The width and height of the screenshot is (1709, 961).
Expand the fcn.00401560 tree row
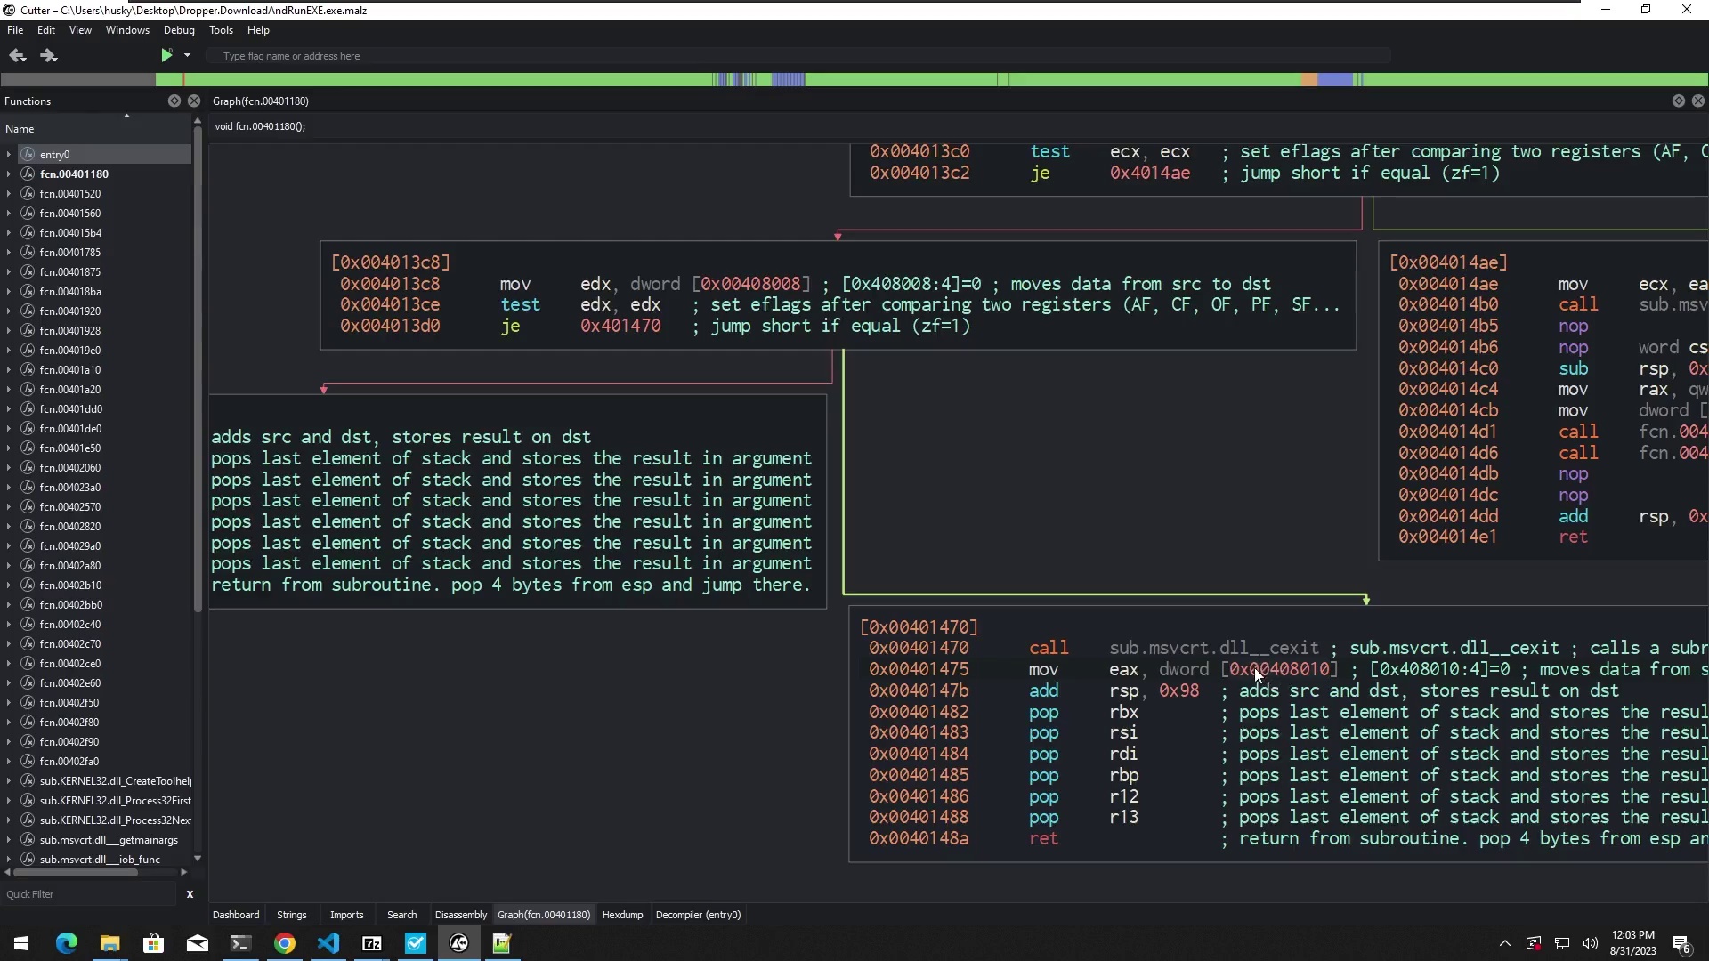[x=9, y=214]
